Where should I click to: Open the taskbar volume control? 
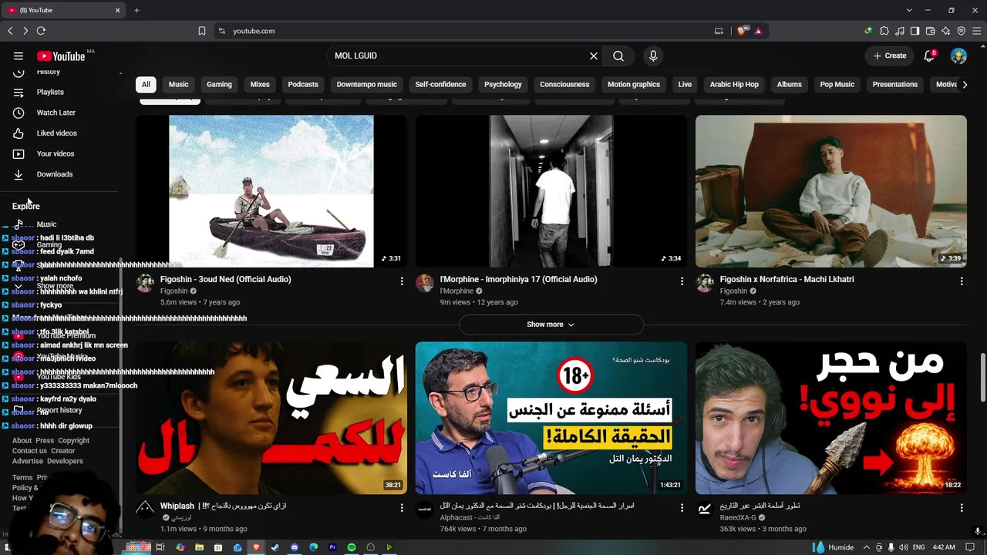tap(903, 547)
